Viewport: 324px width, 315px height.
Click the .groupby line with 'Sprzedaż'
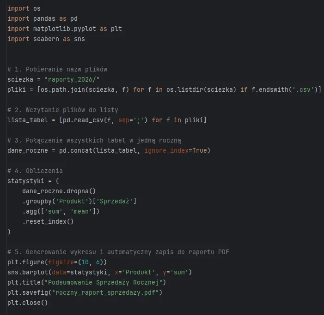[x=79, y=201]
